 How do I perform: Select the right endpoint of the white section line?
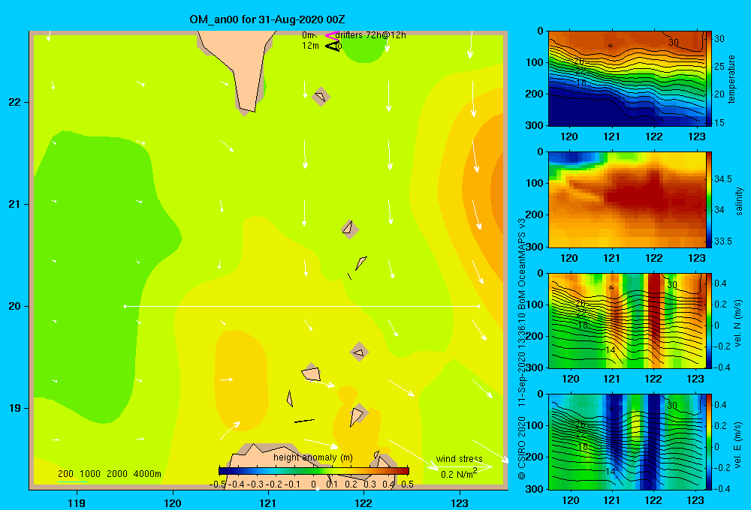(478, 306)
